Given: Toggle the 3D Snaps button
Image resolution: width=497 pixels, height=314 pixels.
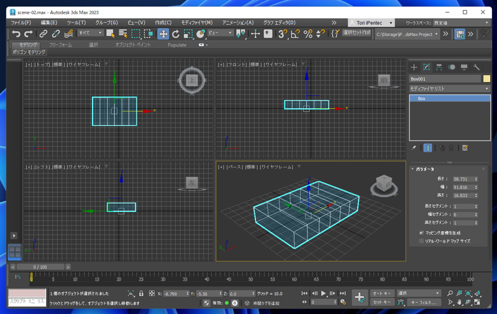Looking at the screenshot, I should 283,34.
